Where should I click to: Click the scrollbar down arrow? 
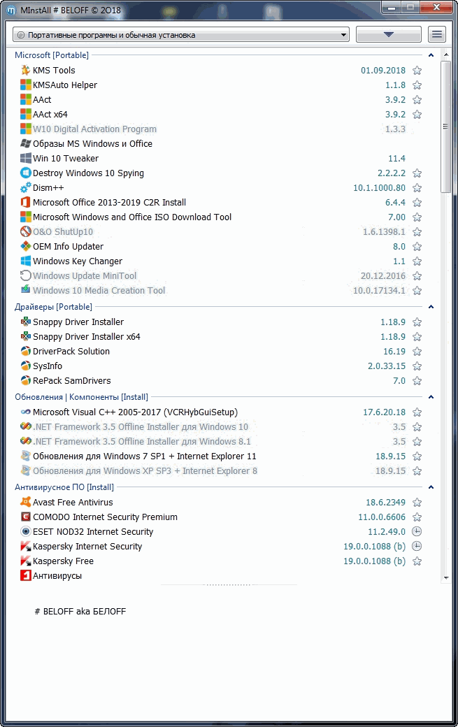(x=446, y=577)
